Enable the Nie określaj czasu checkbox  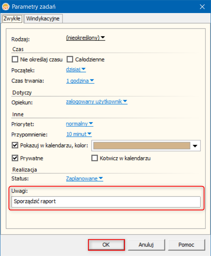click(x=15, y=59)
